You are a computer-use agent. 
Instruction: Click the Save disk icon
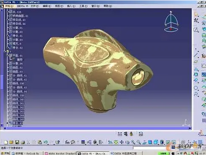[x=17, y=142]
